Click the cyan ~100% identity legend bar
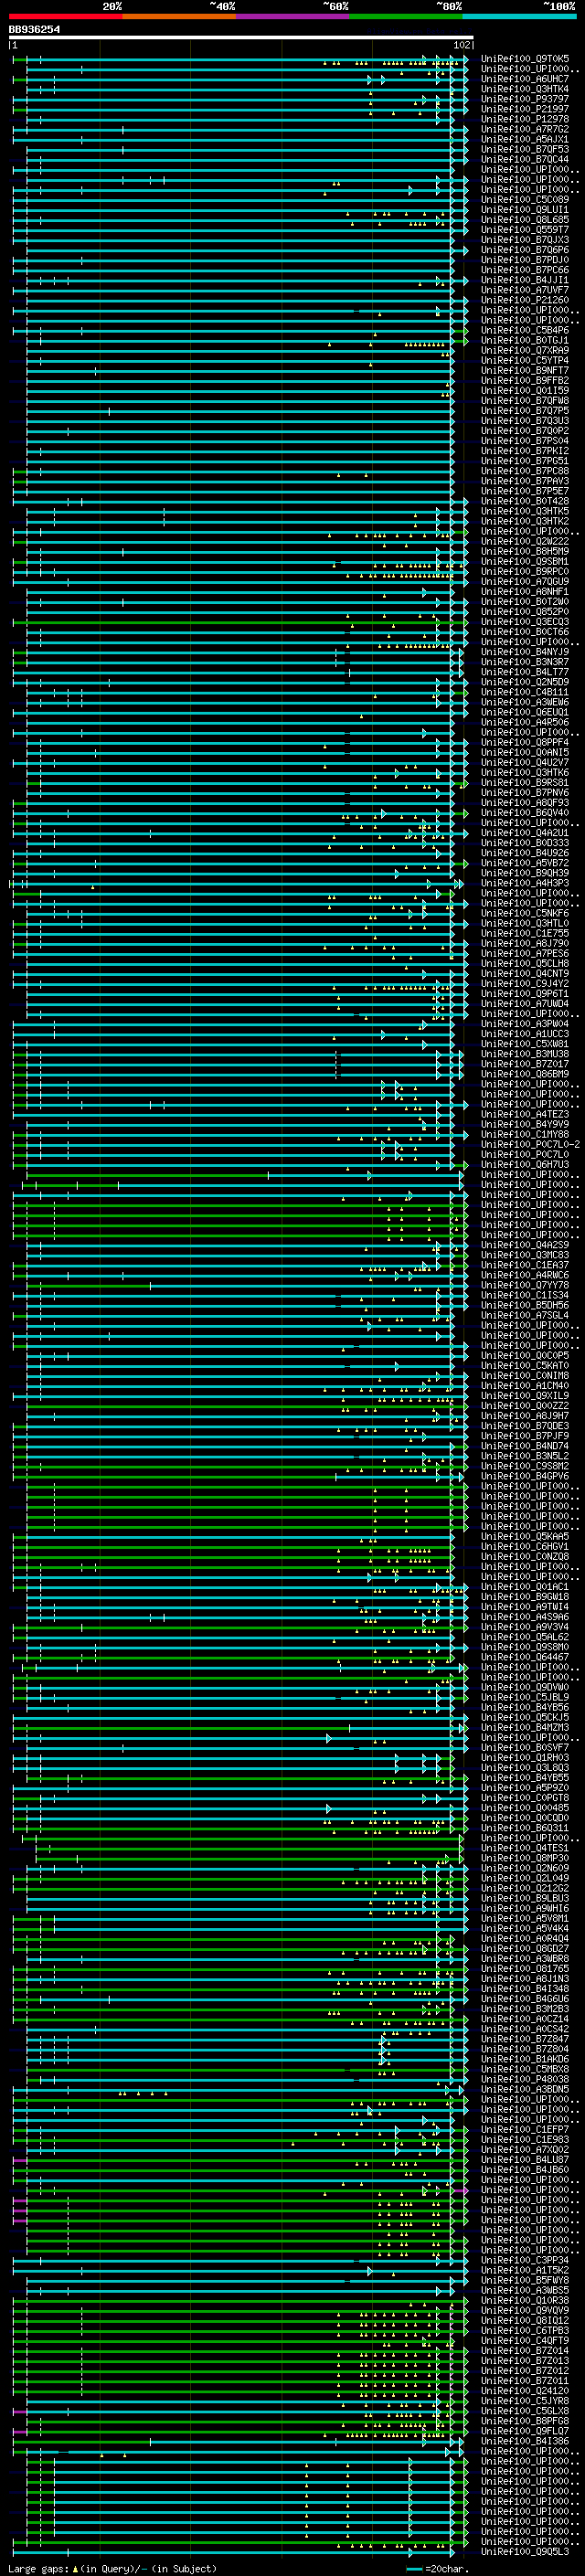This screenshot has height=2576, width=585. pos(520,16)
